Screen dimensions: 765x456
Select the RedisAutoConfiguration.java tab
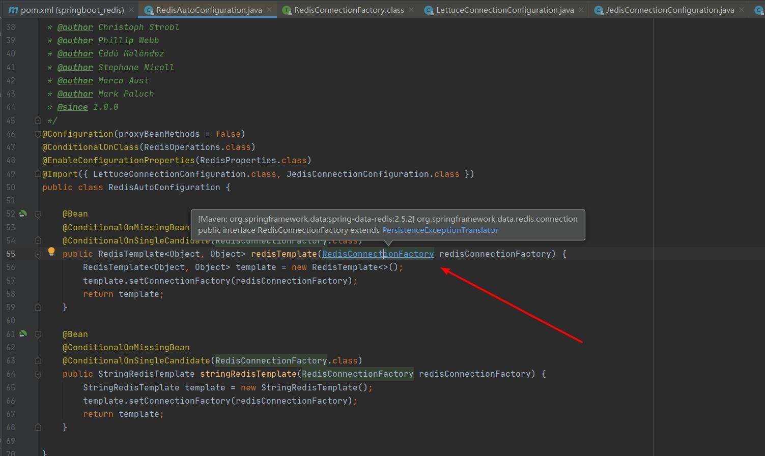(208, 10)
